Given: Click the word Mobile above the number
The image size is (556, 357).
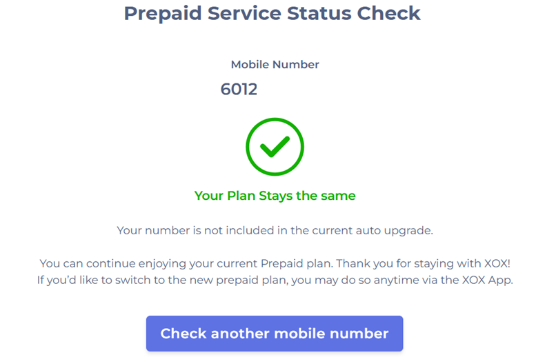Looking at the screenshot, I should pos(250,65).
